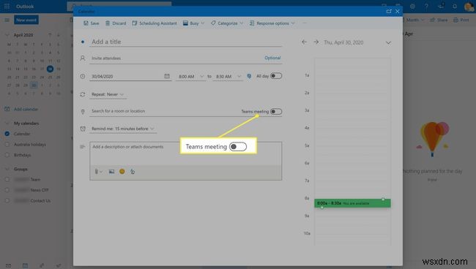Click the Optional attendees link
Viewport: 476px width, 269px height.
tap(272, 58)
